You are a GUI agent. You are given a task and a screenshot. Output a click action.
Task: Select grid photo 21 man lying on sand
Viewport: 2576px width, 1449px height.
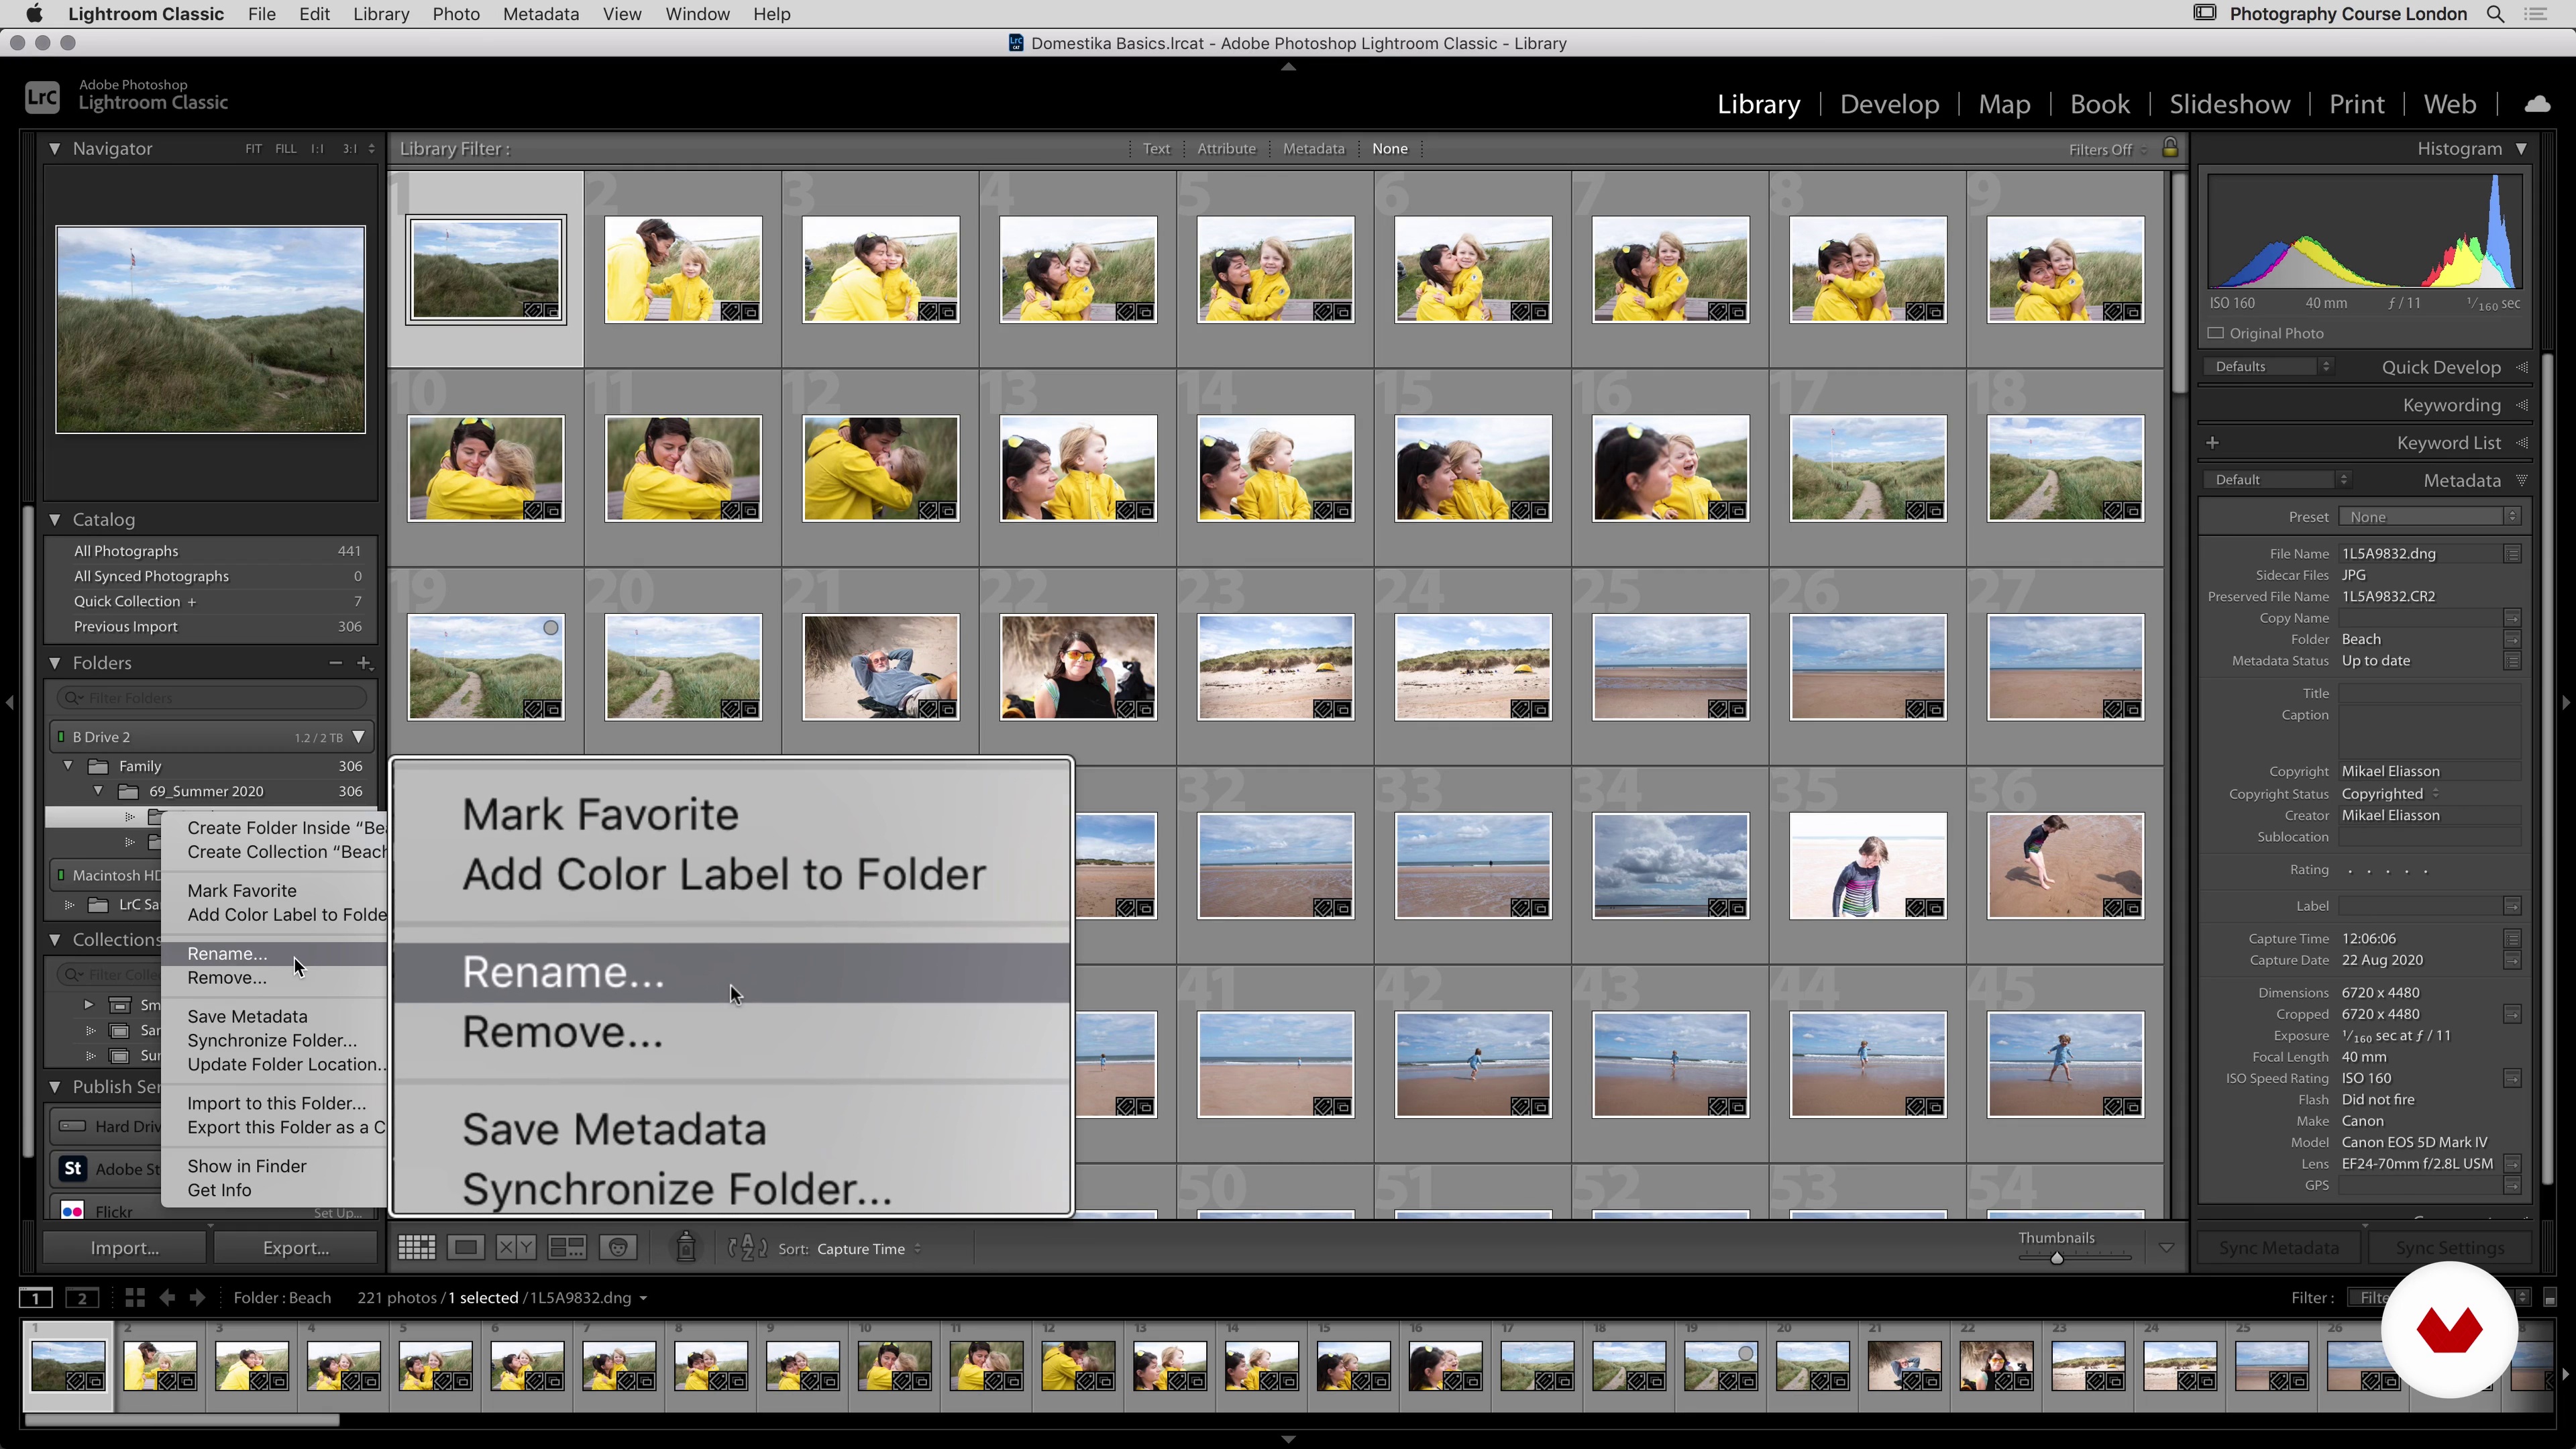880,667
